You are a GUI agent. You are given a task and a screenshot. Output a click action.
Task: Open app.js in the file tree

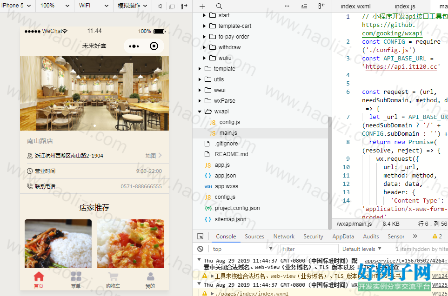[222, 165]
